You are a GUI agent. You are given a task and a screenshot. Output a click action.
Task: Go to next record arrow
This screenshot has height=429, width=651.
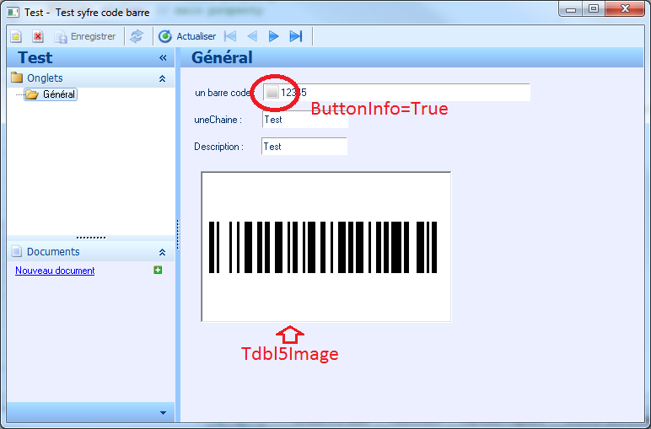tap(273, 36)
